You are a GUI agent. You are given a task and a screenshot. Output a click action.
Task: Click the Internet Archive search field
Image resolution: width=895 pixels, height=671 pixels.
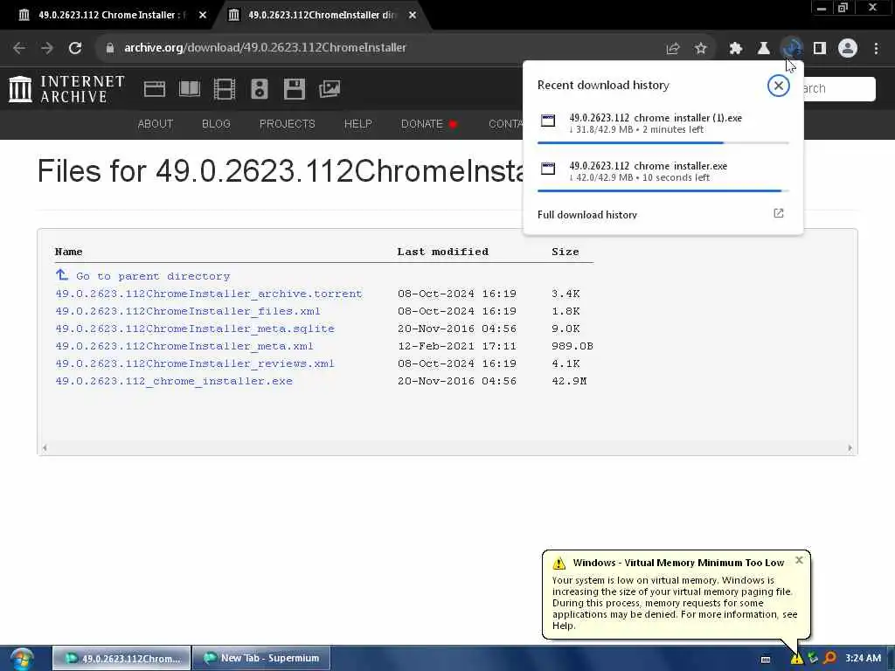coord(839,89)
